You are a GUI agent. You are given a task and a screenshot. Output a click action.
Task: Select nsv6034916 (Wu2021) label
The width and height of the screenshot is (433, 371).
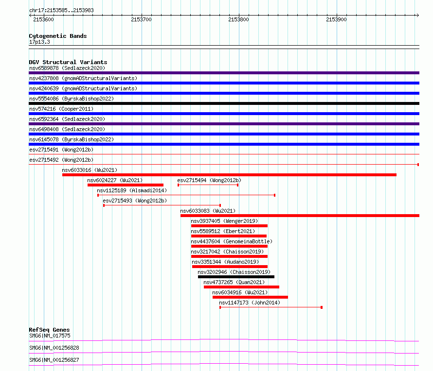coord(240,292)
